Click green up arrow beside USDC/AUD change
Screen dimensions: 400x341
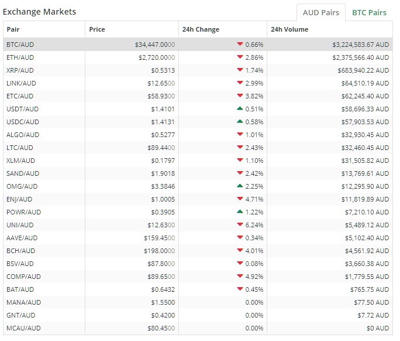click(x=240, y=121)
